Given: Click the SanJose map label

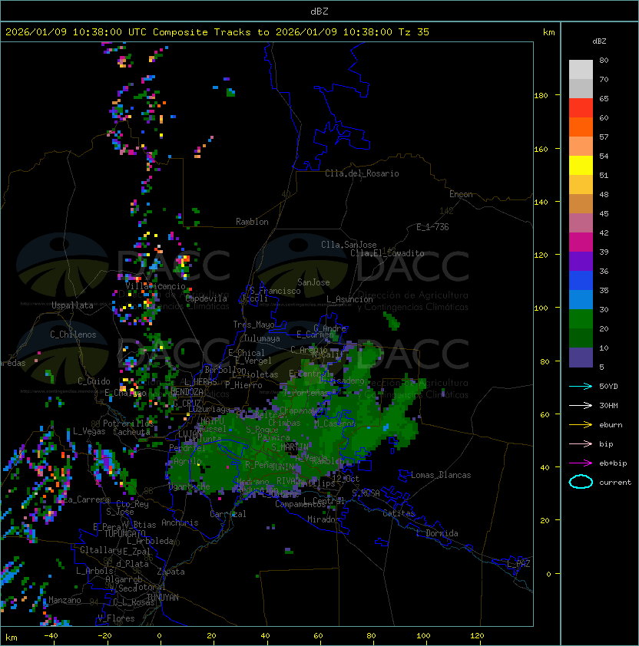Looking at the screenshot, I should tap(313, 282).
